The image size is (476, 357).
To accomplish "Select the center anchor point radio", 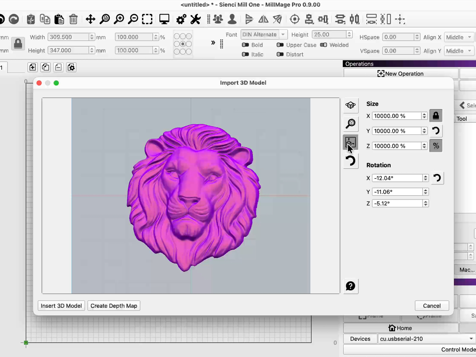I will 183,44.
